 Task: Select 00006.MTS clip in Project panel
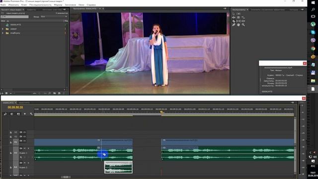[15, 25]
